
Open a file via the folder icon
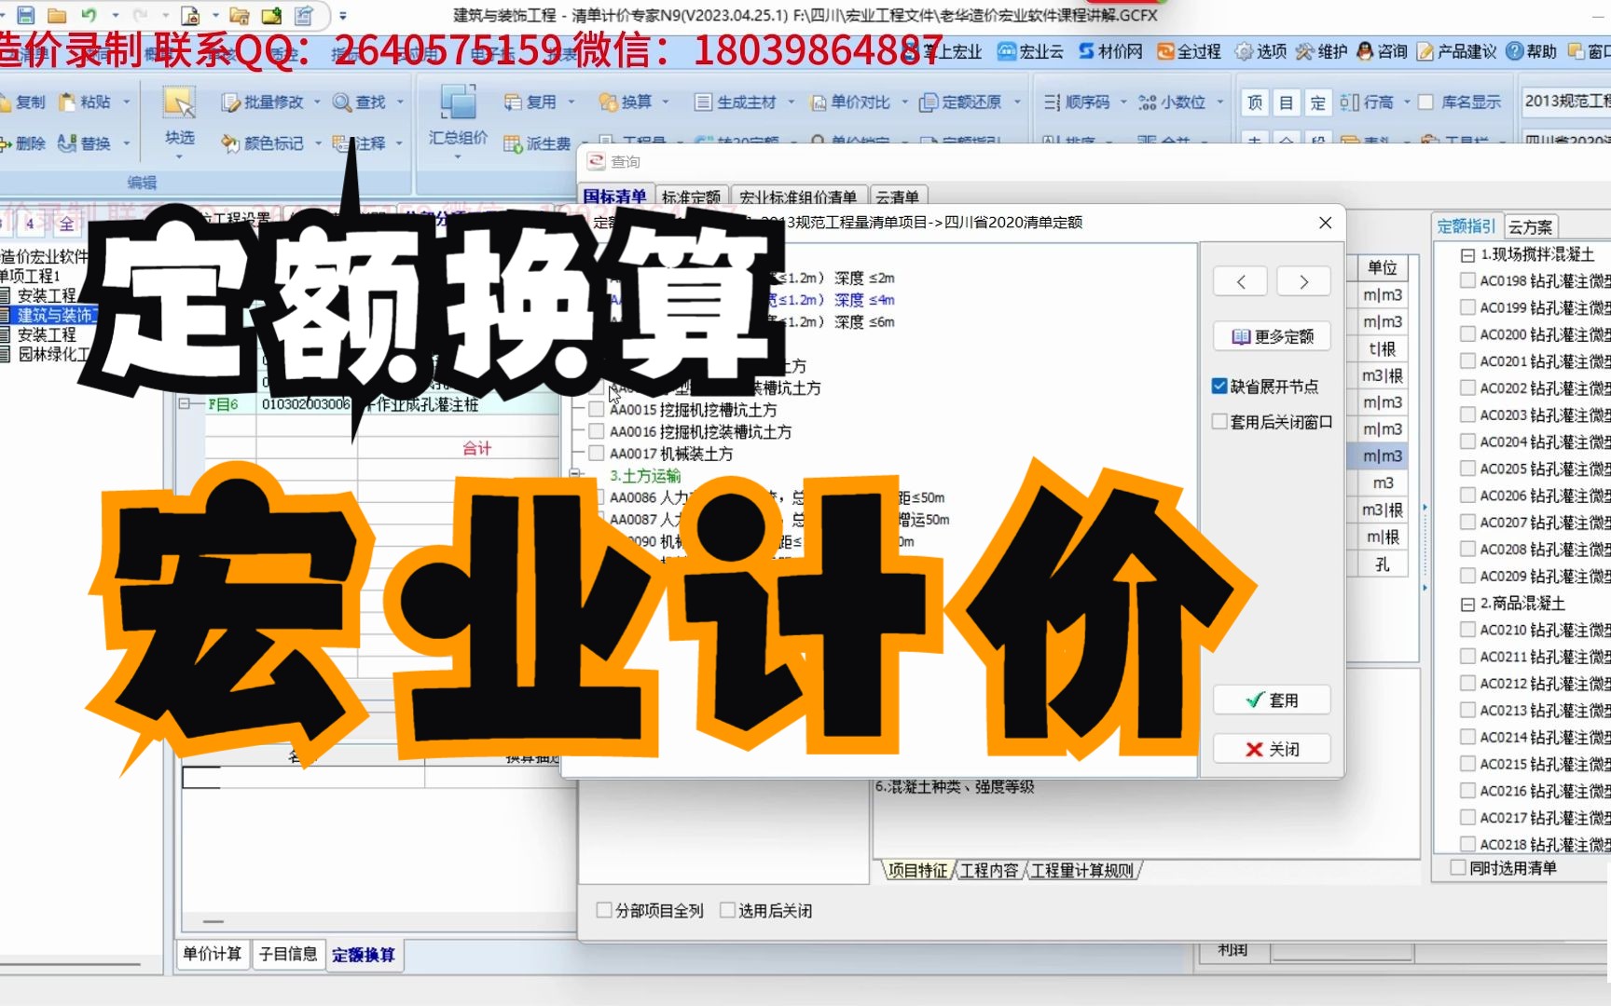[57, 15]
